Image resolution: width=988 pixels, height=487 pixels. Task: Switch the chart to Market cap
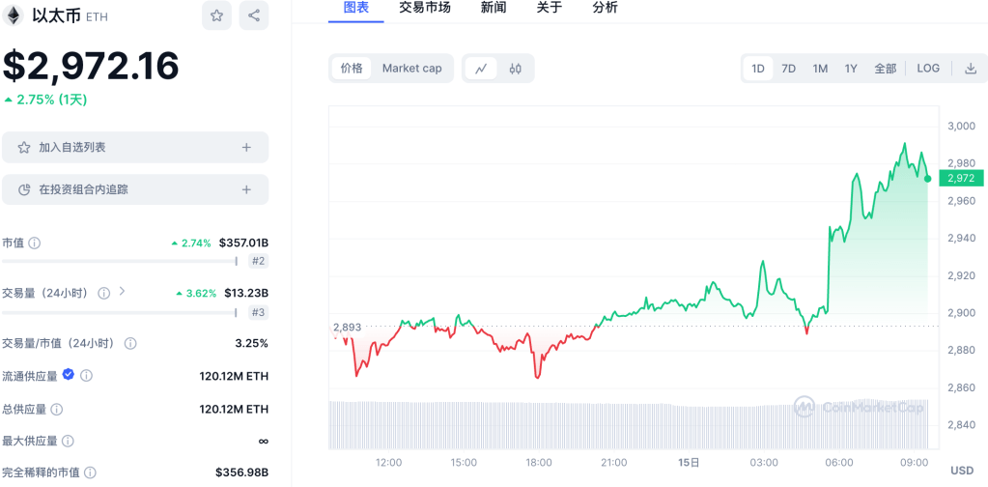[411, 69]
